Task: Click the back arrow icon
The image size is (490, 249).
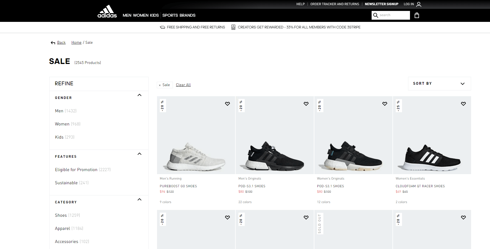Action: coord(53,43)
